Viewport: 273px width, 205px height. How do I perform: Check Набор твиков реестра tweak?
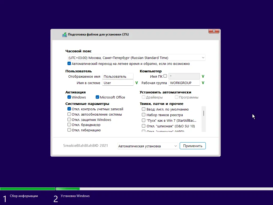pyautogui.click(x=143, y=115)
